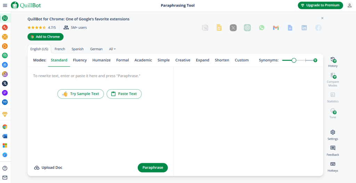Click the user account icon

(349, 5)
